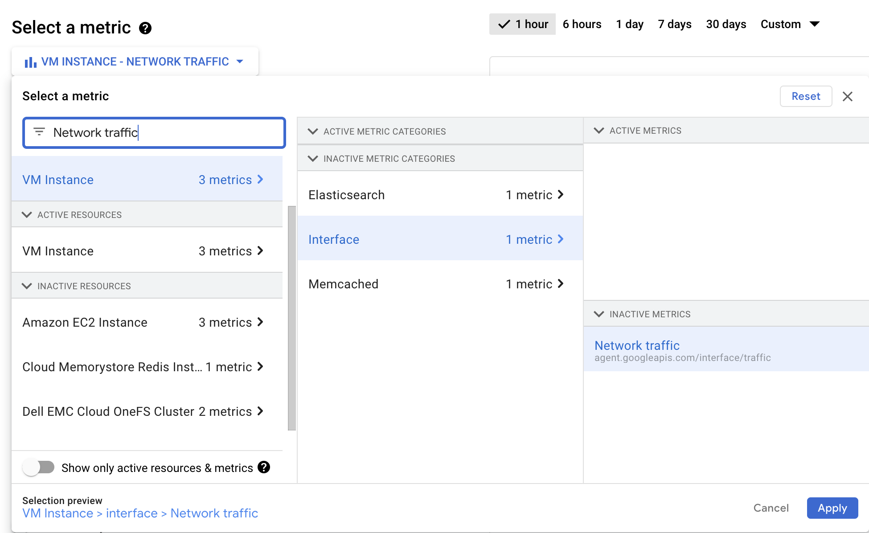Viewport: 869px width, 533px height.
Task: Switch to the 7 days time range
Action: [674, 24]
